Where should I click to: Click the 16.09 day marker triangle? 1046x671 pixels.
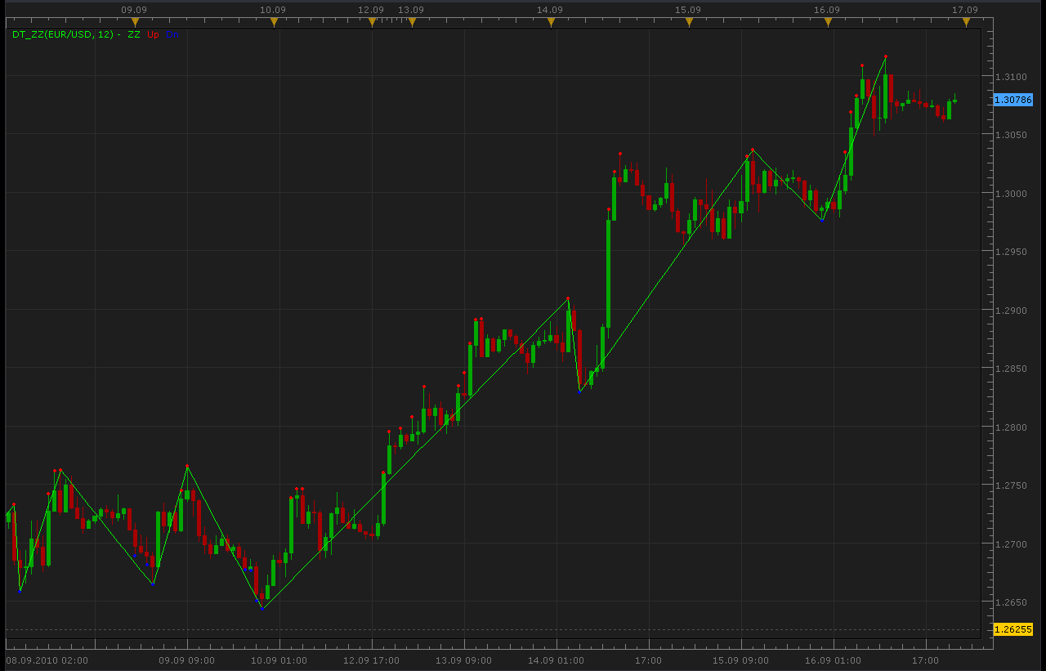[x=828, y=23]
